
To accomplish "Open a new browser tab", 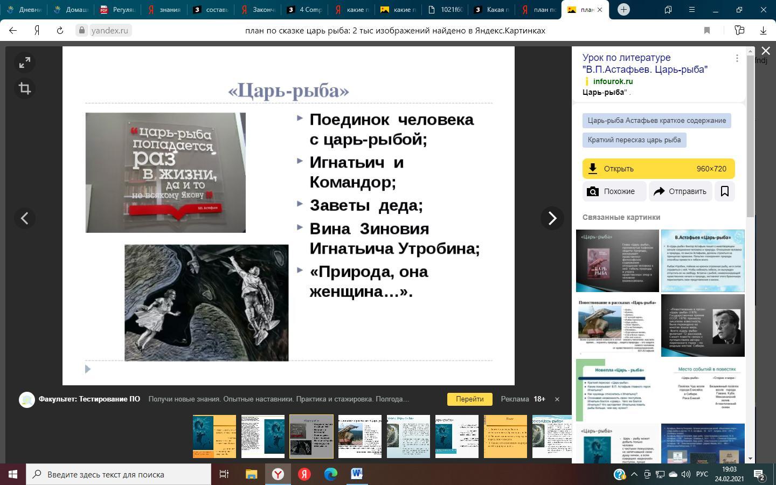I will [623, 10].
